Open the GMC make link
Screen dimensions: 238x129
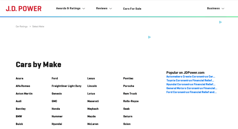pos(54,101)
